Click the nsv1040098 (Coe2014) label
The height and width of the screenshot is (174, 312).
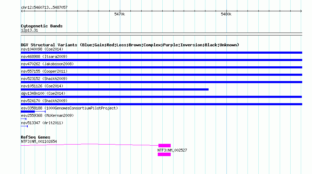tap(42, 49)
